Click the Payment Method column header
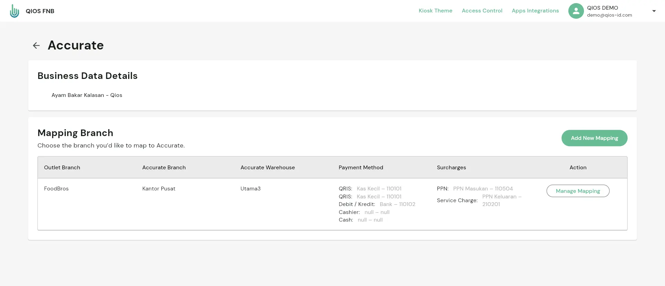This screenshot has width=665, height=286. pos(361,168)
